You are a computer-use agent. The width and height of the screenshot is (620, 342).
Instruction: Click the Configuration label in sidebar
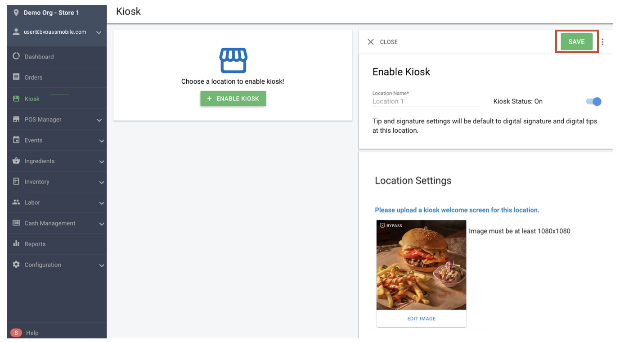tap(43, 265)
